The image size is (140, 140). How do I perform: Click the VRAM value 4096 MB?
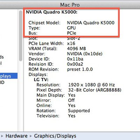coord(76,49)
